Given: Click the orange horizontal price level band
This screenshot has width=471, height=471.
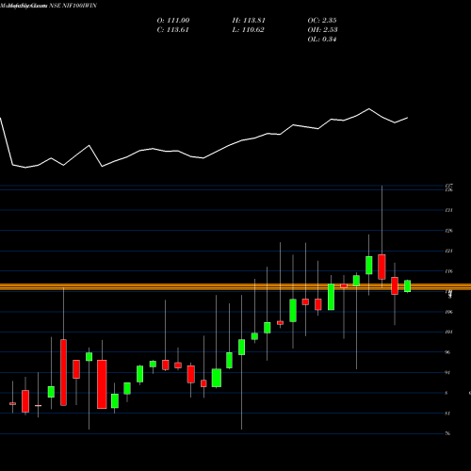Looking at the screenshot, I should (235, 286).
